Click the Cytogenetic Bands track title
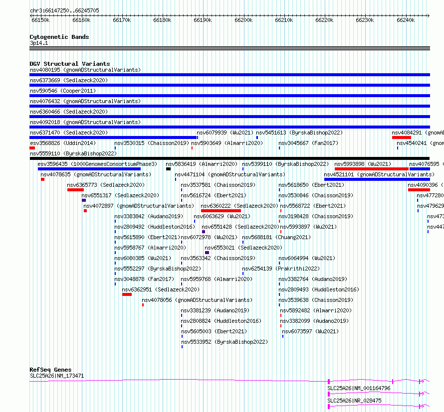This screenshot has width=444, height=412. point(59,37)
